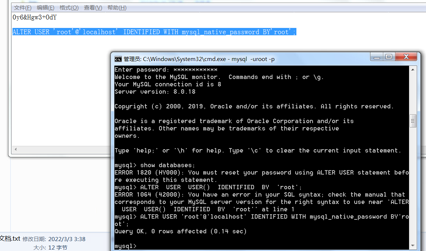Viewport: 426px width, 251px height.
Task: Click the cmd vertical scrollbar thumb
Action: click(x=413, y=121)
